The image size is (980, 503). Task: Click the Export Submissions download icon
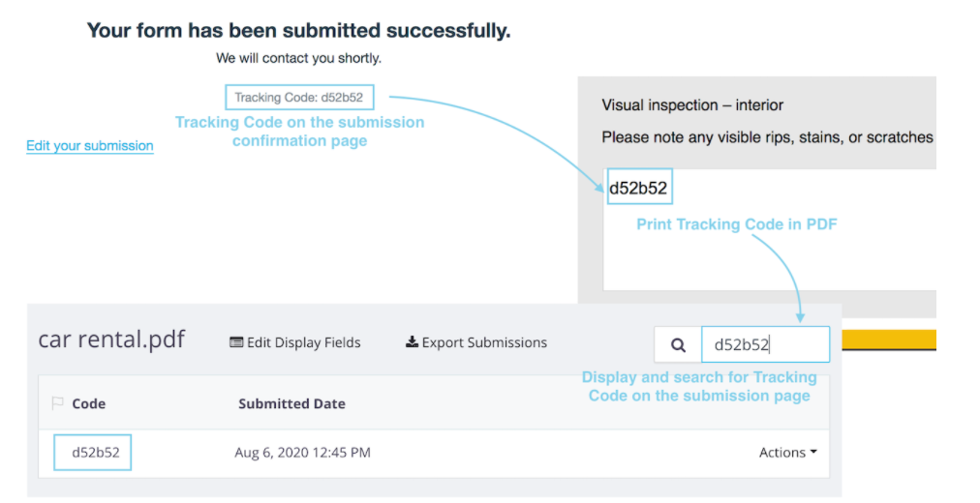412,342
